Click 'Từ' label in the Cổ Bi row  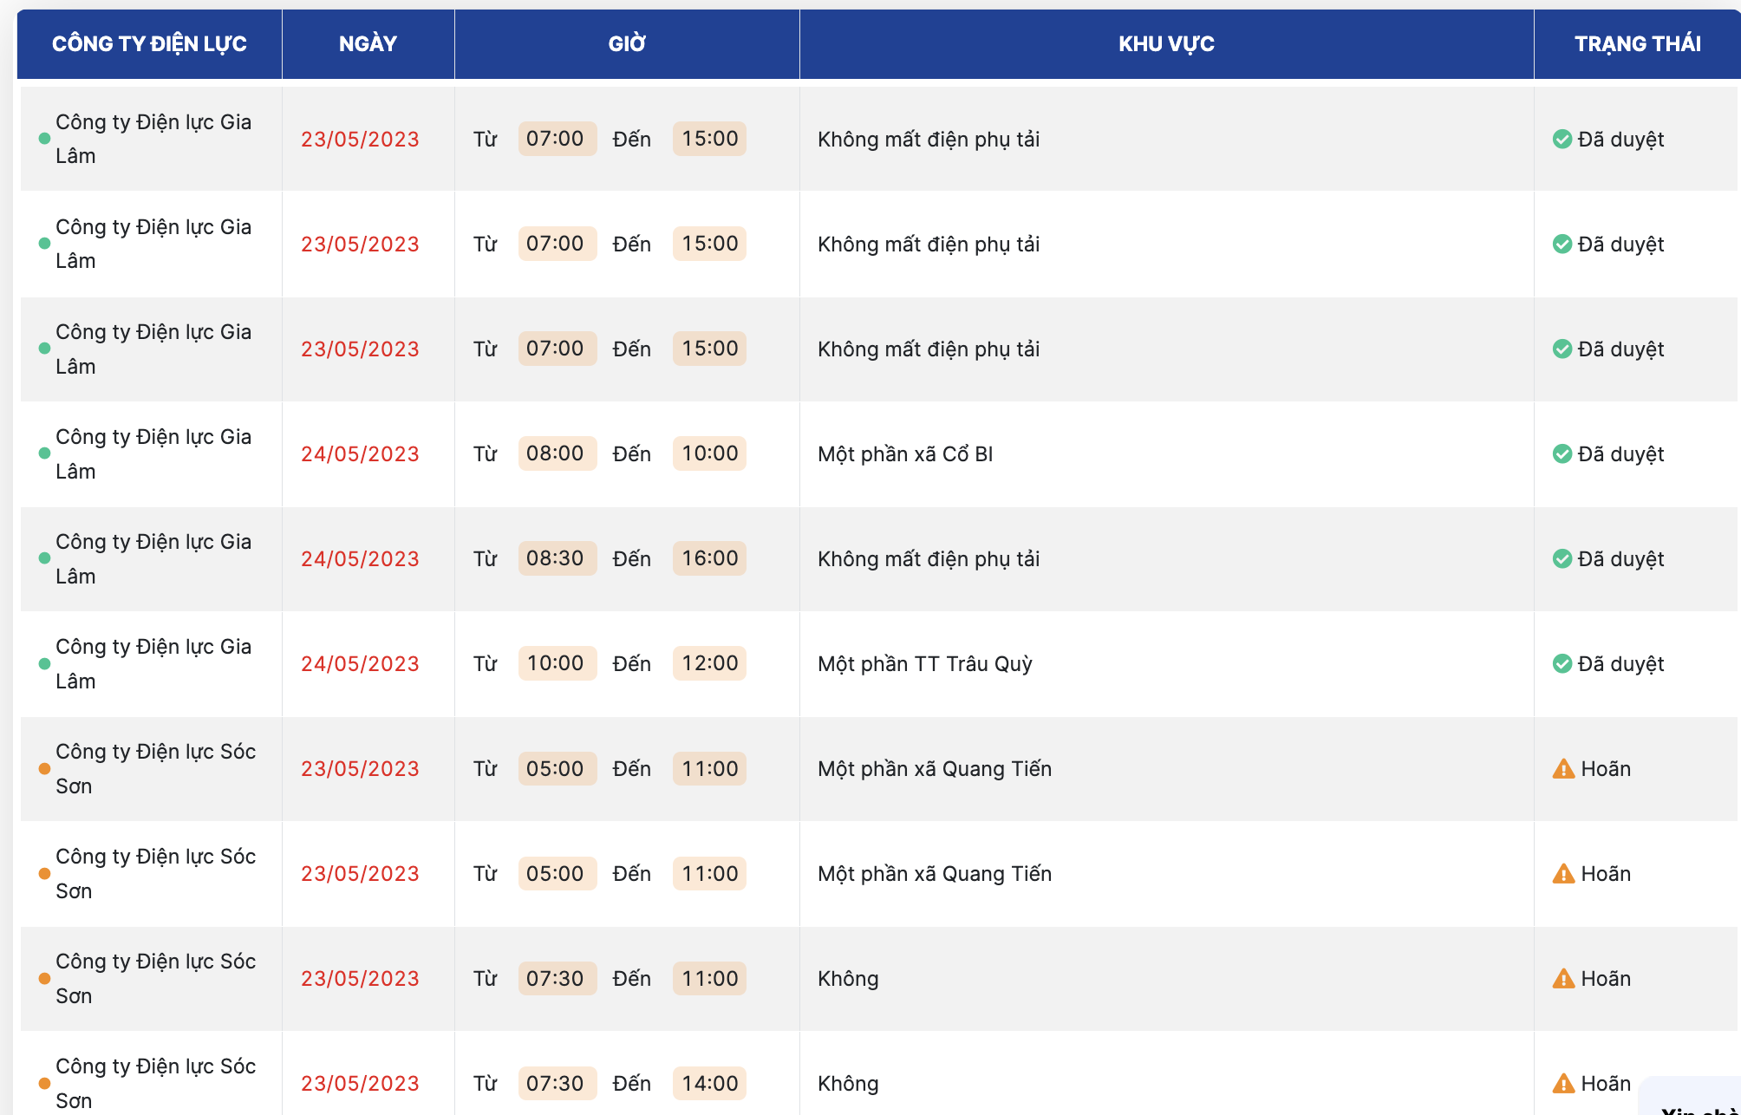tap(485, 454)
